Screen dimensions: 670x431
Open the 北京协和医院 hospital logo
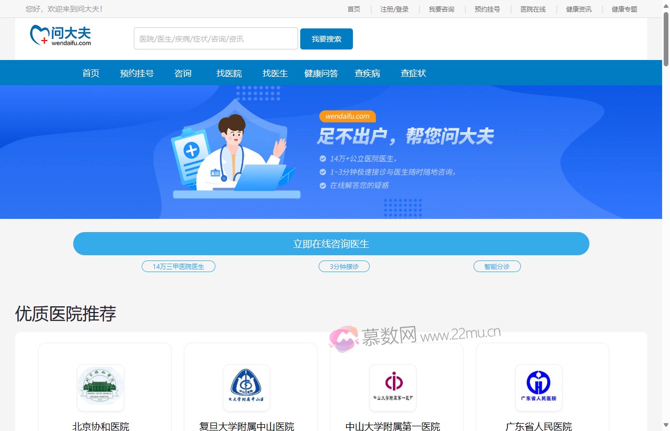pos(101,388)
